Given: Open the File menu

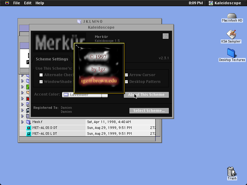Looking at the screenshot, I should point(17,3).
